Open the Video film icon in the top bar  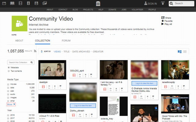(20, 3)
